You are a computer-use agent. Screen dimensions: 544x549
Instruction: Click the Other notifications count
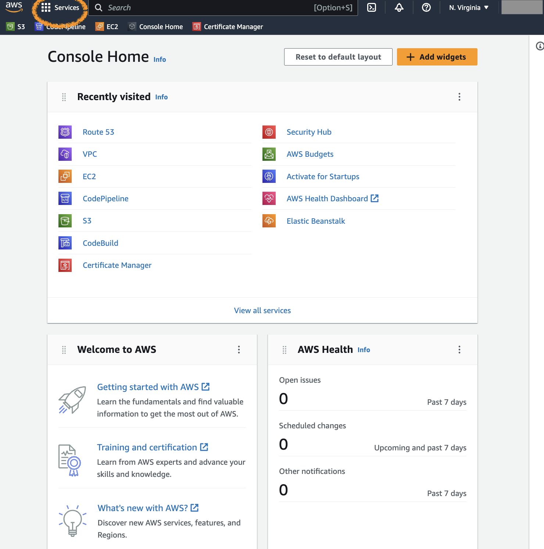point(283,490)
